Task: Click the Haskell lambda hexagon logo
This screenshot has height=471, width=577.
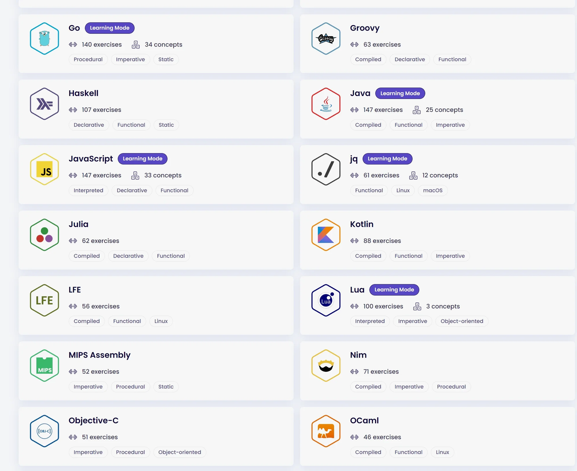Action: coord(44,104)
